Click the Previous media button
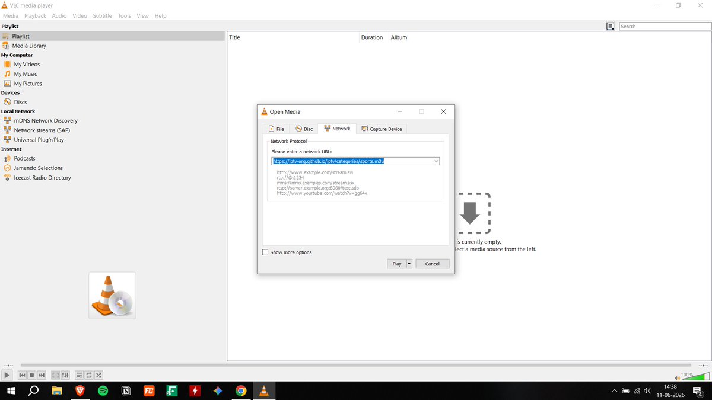The image size is (712, 400). pos(22,375)
